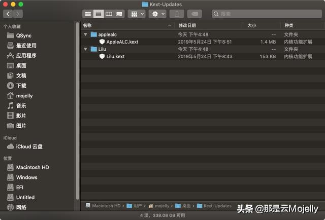The image size is (325, 220).
Task: Open QSync in the sidebar
Action: coord(19,35)
